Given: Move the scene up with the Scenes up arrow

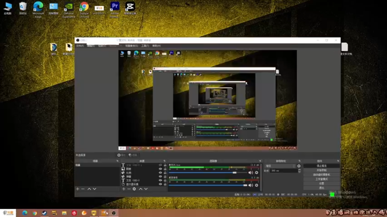Looking at the screenshot, I should point(89,189).
